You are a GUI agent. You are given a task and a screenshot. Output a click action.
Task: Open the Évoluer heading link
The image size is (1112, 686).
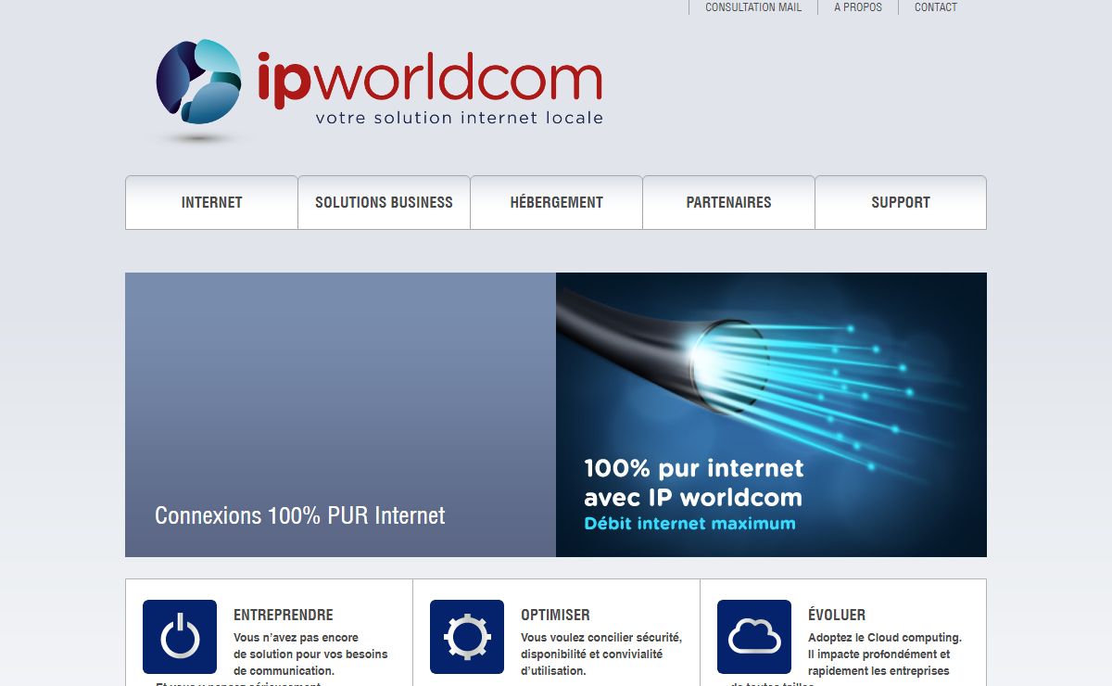tap(836, 615)
